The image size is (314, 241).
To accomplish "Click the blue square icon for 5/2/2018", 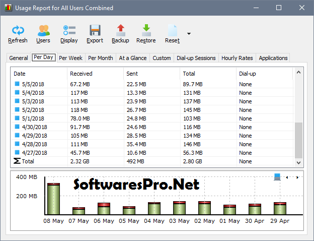I will pos(17,109).
